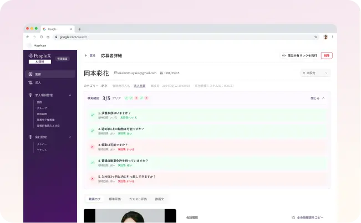Click the red X on question 3

(92, 147)
